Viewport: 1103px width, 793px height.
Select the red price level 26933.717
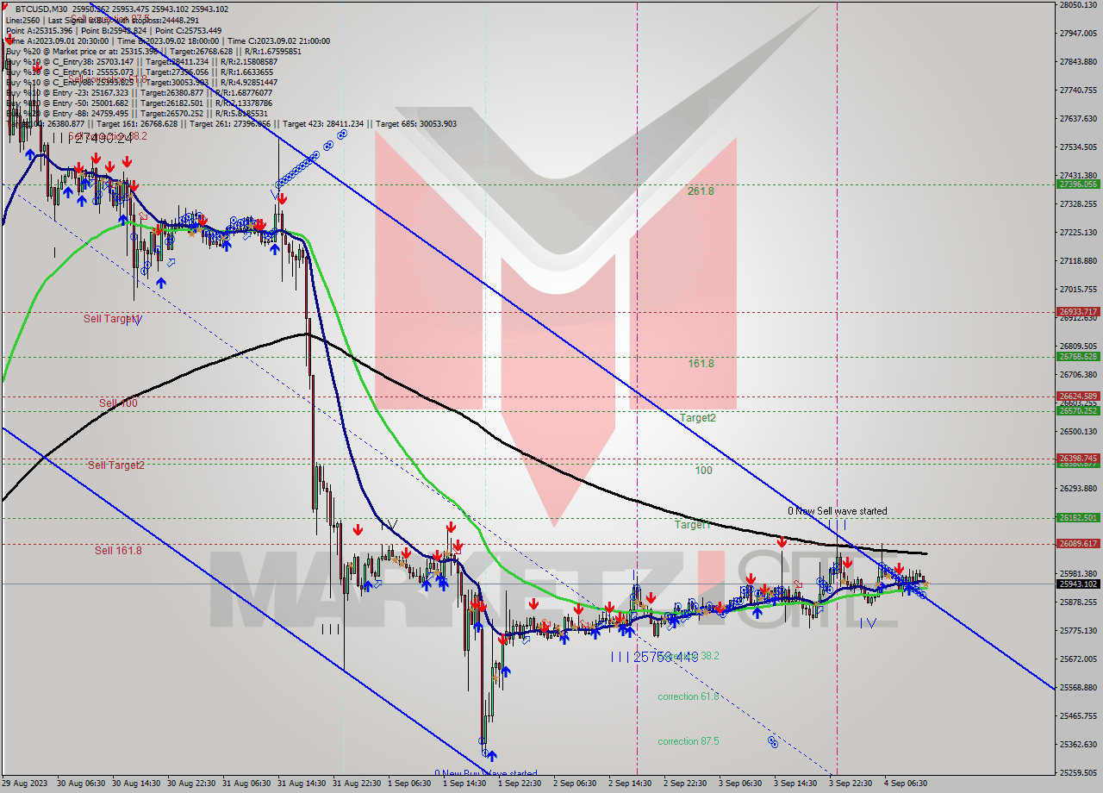click(1077, 312)
